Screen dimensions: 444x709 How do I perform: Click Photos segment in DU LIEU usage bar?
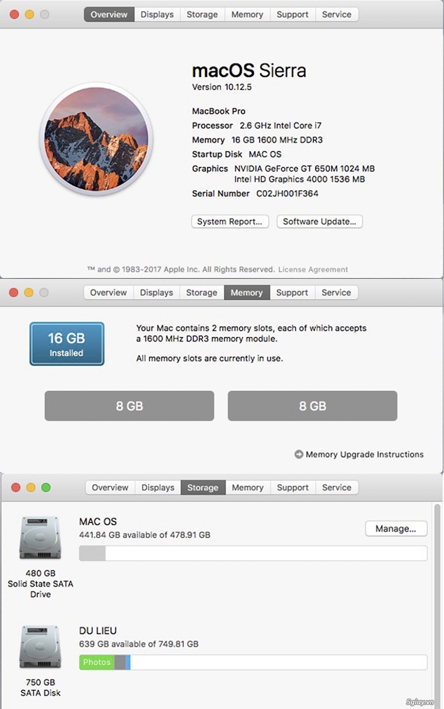click(x=97, y=662)
